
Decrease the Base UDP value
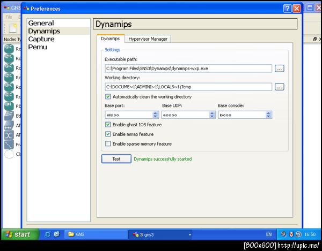tap(212, 117)
